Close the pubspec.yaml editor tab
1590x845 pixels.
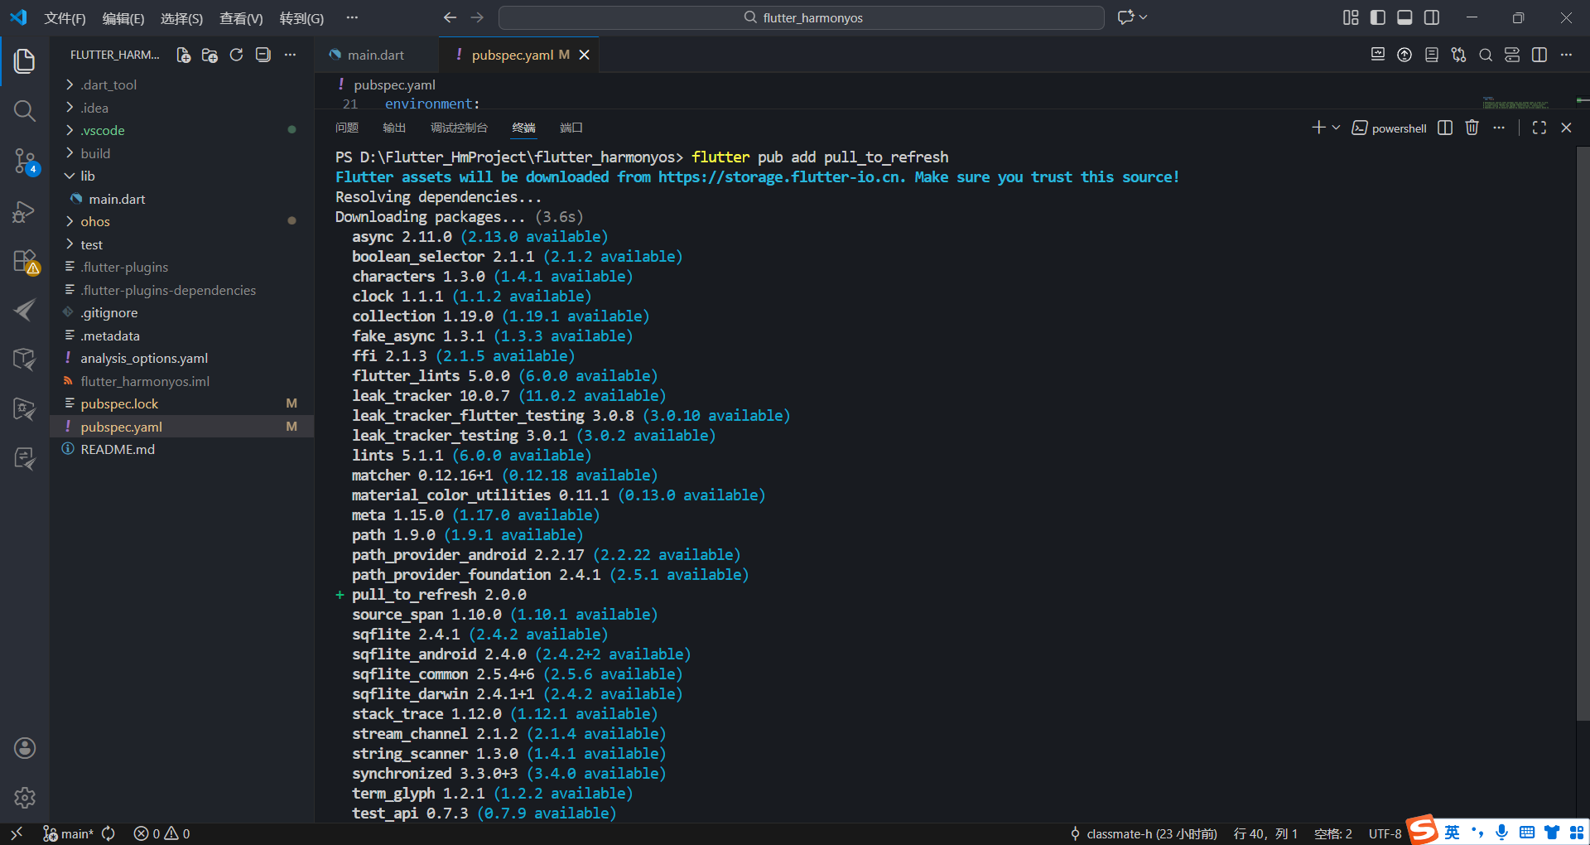[585, 55]
